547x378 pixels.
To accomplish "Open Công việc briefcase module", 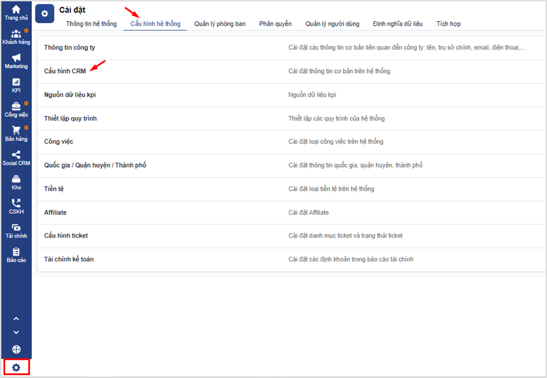I will (16, 110).
